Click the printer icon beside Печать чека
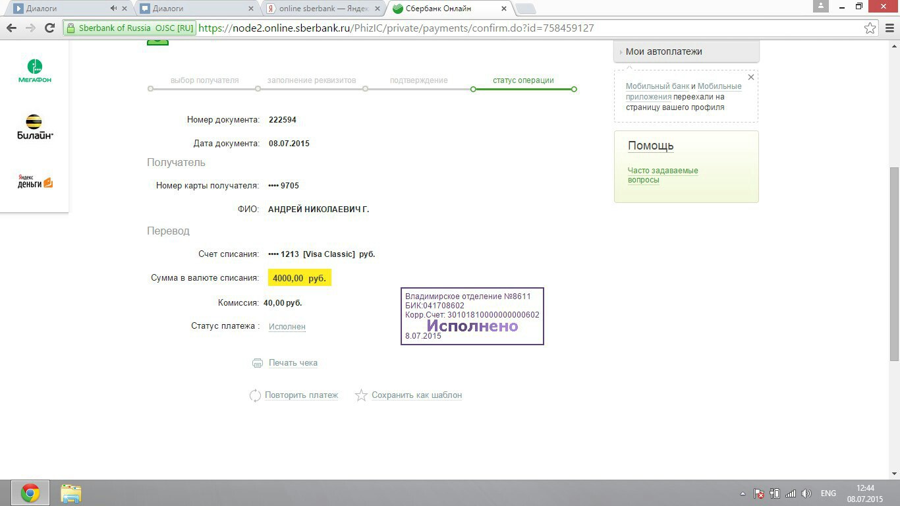Image resolution: width=900 pixels, height=506 pixels. click(258, 363)
